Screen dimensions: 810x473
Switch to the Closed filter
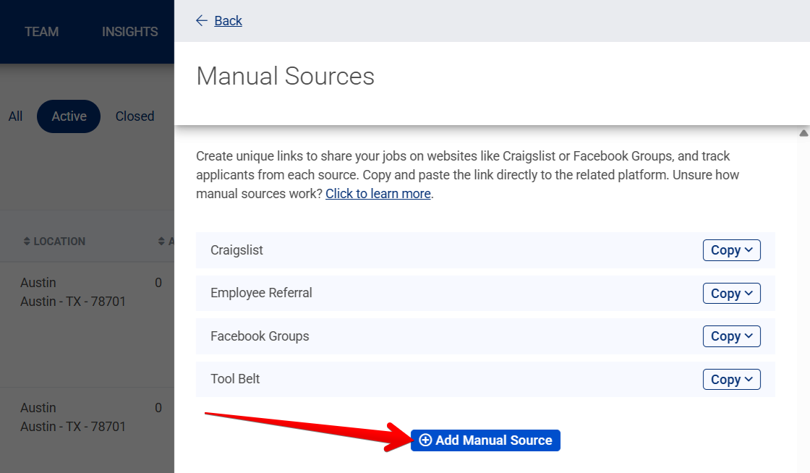(x=135, y=116)
